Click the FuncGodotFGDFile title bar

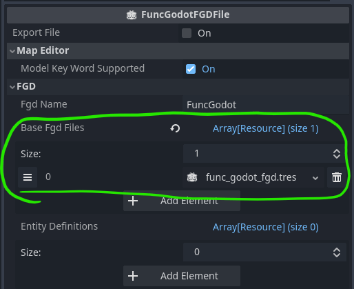coord(178,14)
